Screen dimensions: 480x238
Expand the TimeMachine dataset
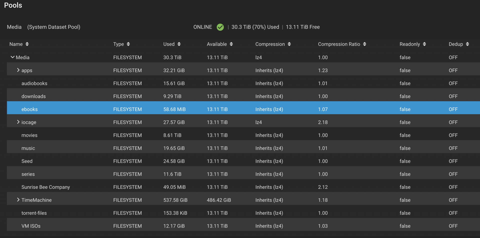click(x=18, y=200)
